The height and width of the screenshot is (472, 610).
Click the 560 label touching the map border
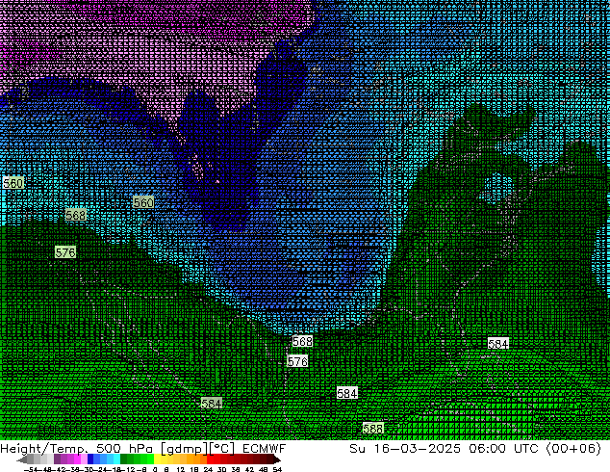[x=13, y=183]
